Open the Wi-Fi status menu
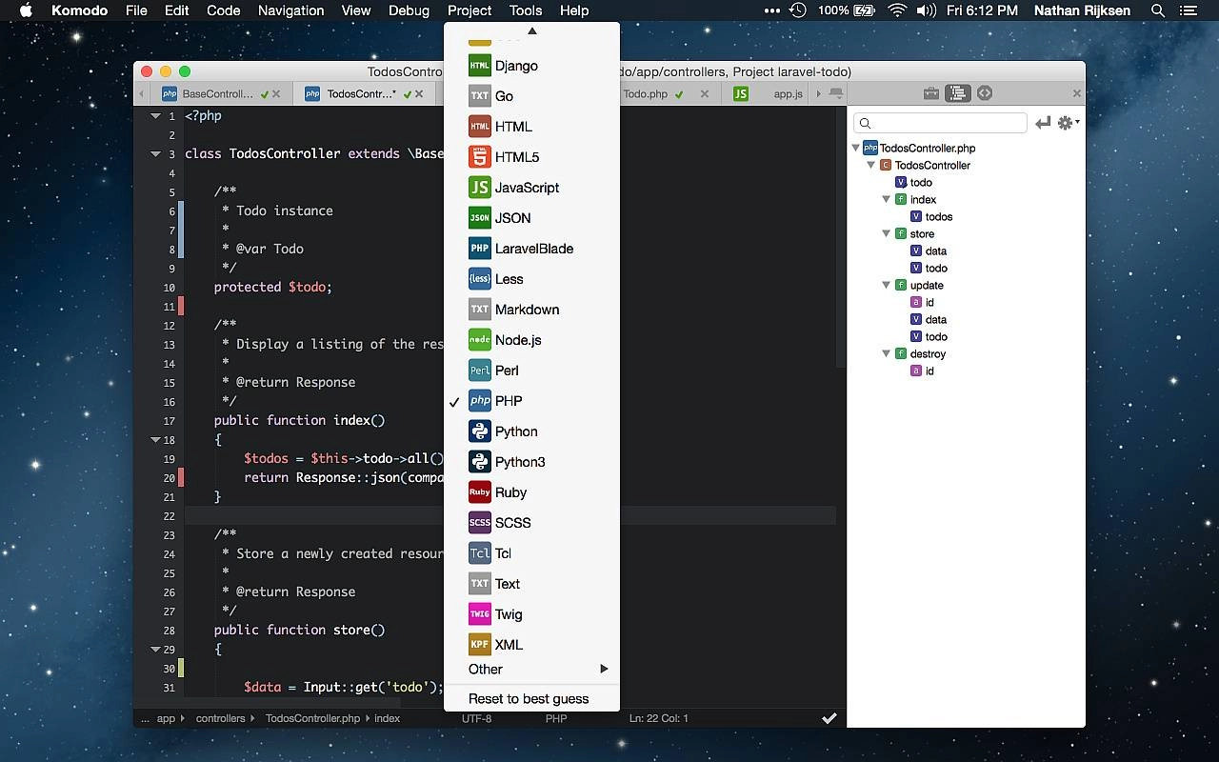Screen dimensions: 1219x762 (x=896, y=10)
